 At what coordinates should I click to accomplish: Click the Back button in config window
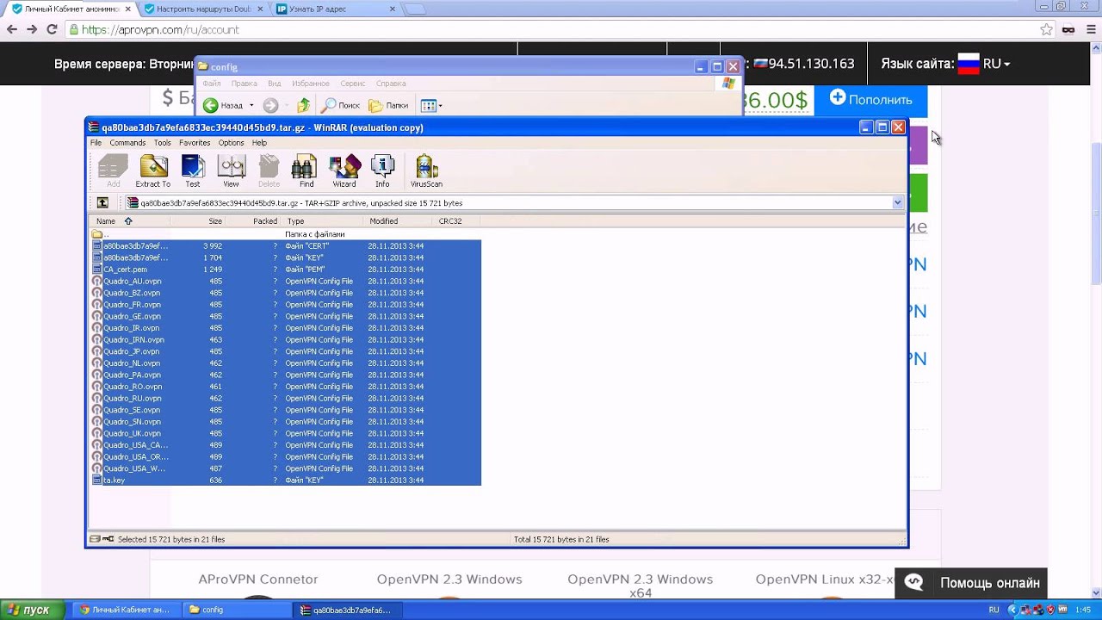tap(224, 105)
